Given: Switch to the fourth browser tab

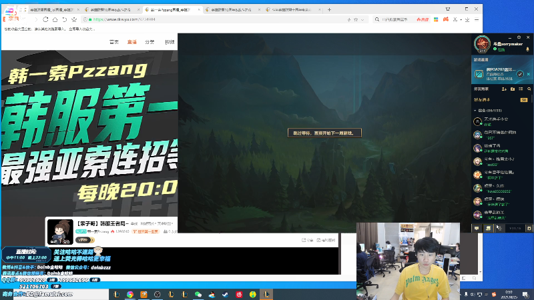Looking at the screenshot, I should pyautogui.click(x=233, y=9).
